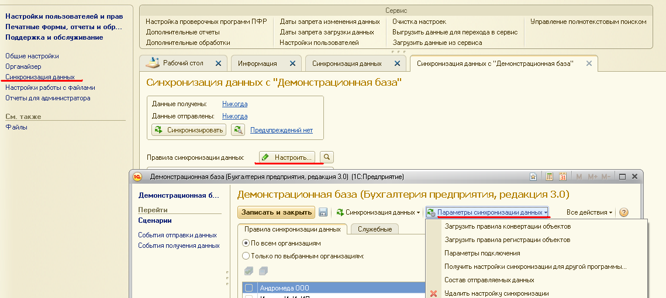The image size is (666, 298).
Task: Click the Настроить... button
Action: point(288,157)
